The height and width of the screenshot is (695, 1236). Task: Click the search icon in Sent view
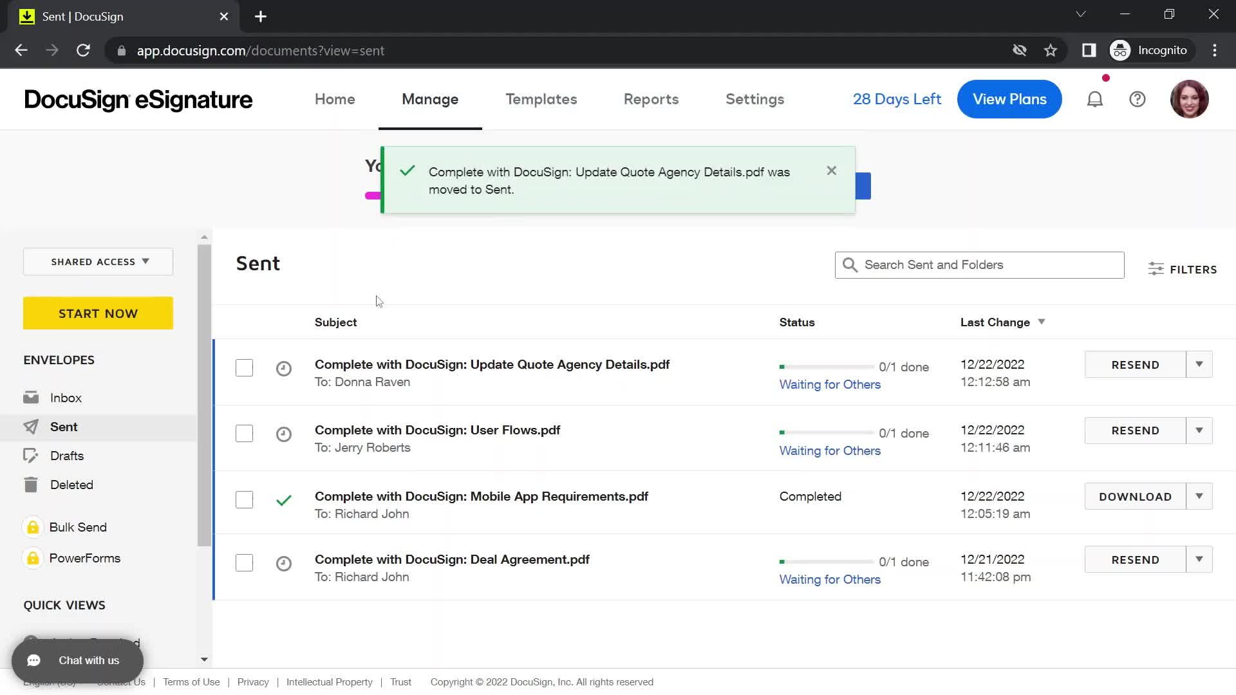point(850,264)
